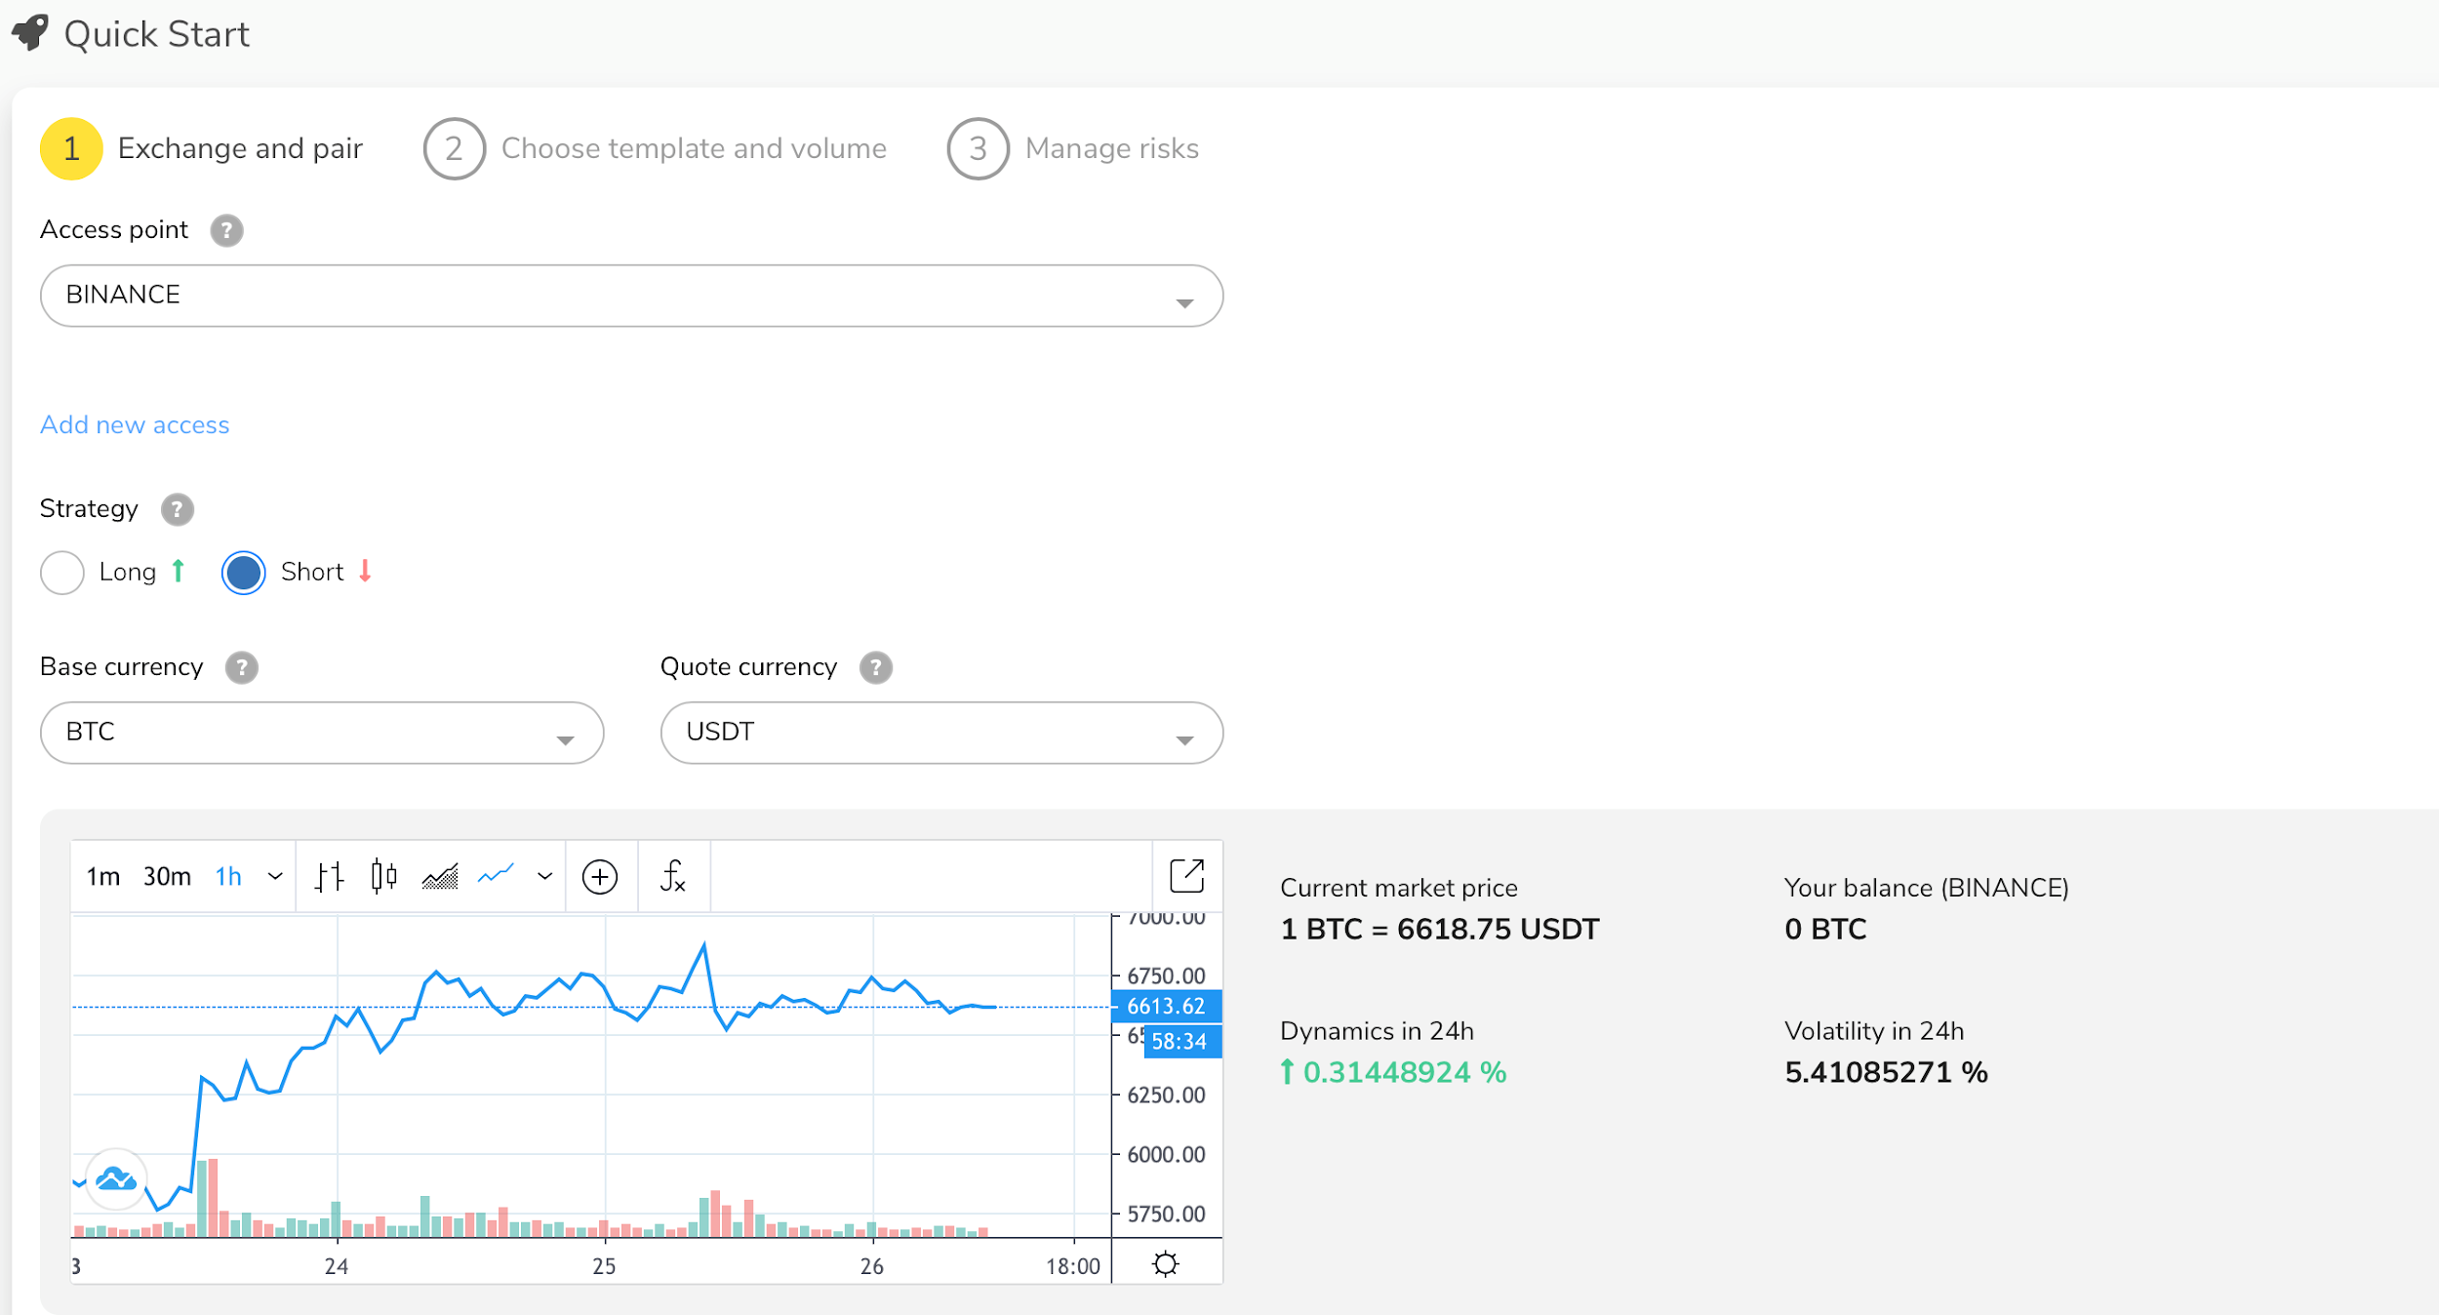Click the compare/add symbol plus icon

point(600,876)
